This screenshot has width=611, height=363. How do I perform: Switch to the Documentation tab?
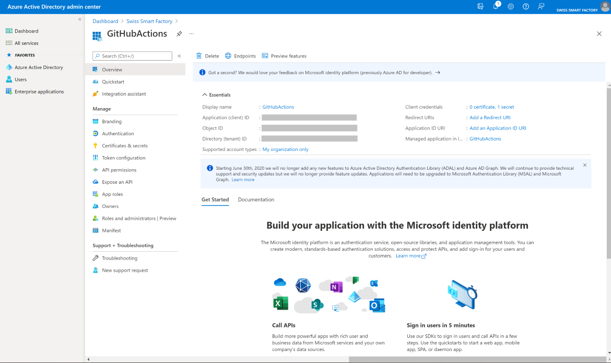256,199
